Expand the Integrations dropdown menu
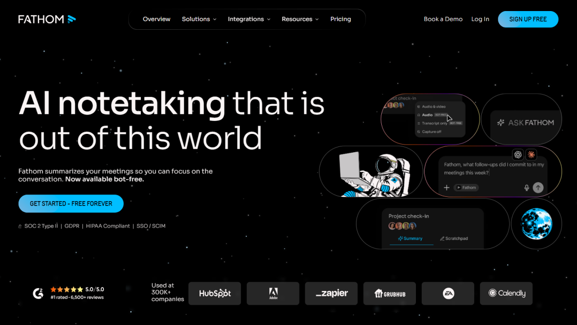 click(x=249, y=19)
